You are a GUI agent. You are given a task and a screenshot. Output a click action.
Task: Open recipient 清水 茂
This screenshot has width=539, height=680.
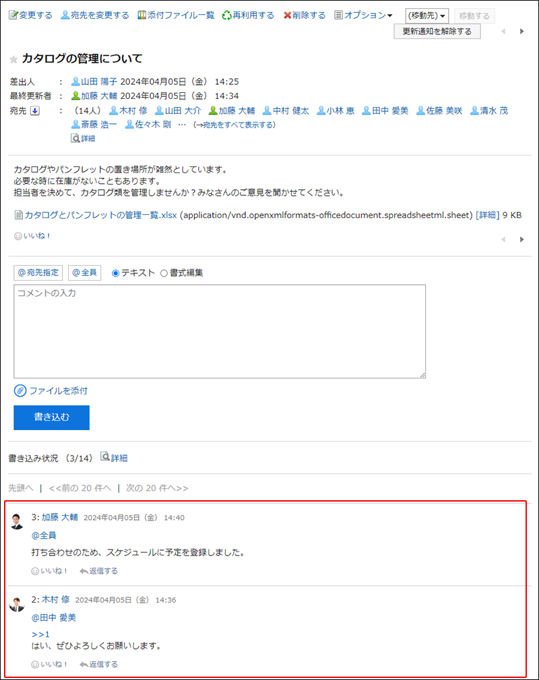tap(489, 110)
